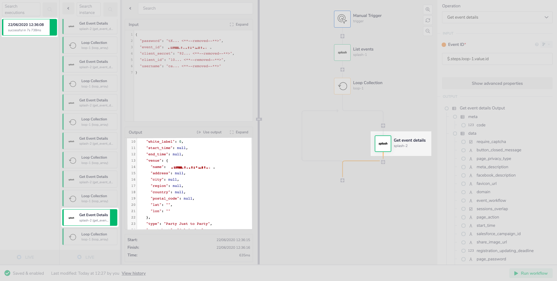Image resolution: width=557 pixels, height=281 pixels.
Task: Select the Loop Collection node on canvas
Action: [342, 86]
